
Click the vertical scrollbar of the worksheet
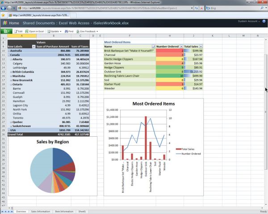coord(266,112)
